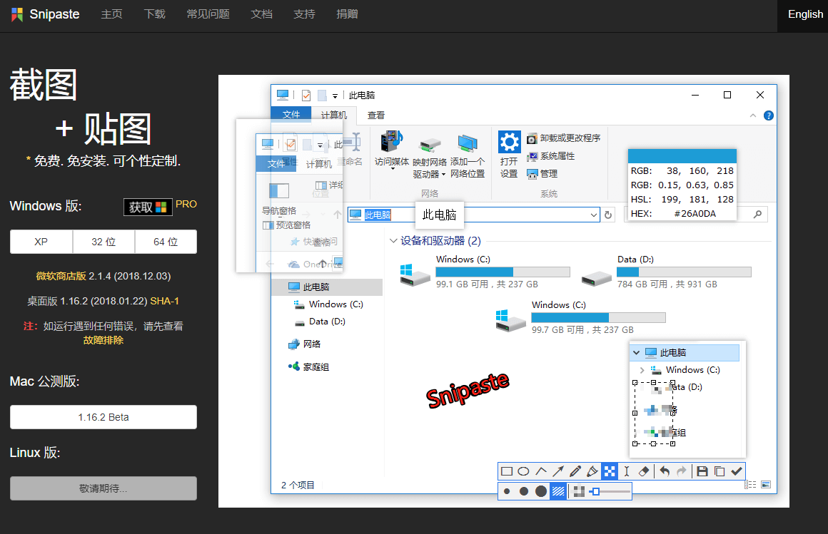Confirm snip with checkmark icon
Image resolution: width=828 pixels, height=534 pixels.
pyautogui.click(x=737, y=471)
